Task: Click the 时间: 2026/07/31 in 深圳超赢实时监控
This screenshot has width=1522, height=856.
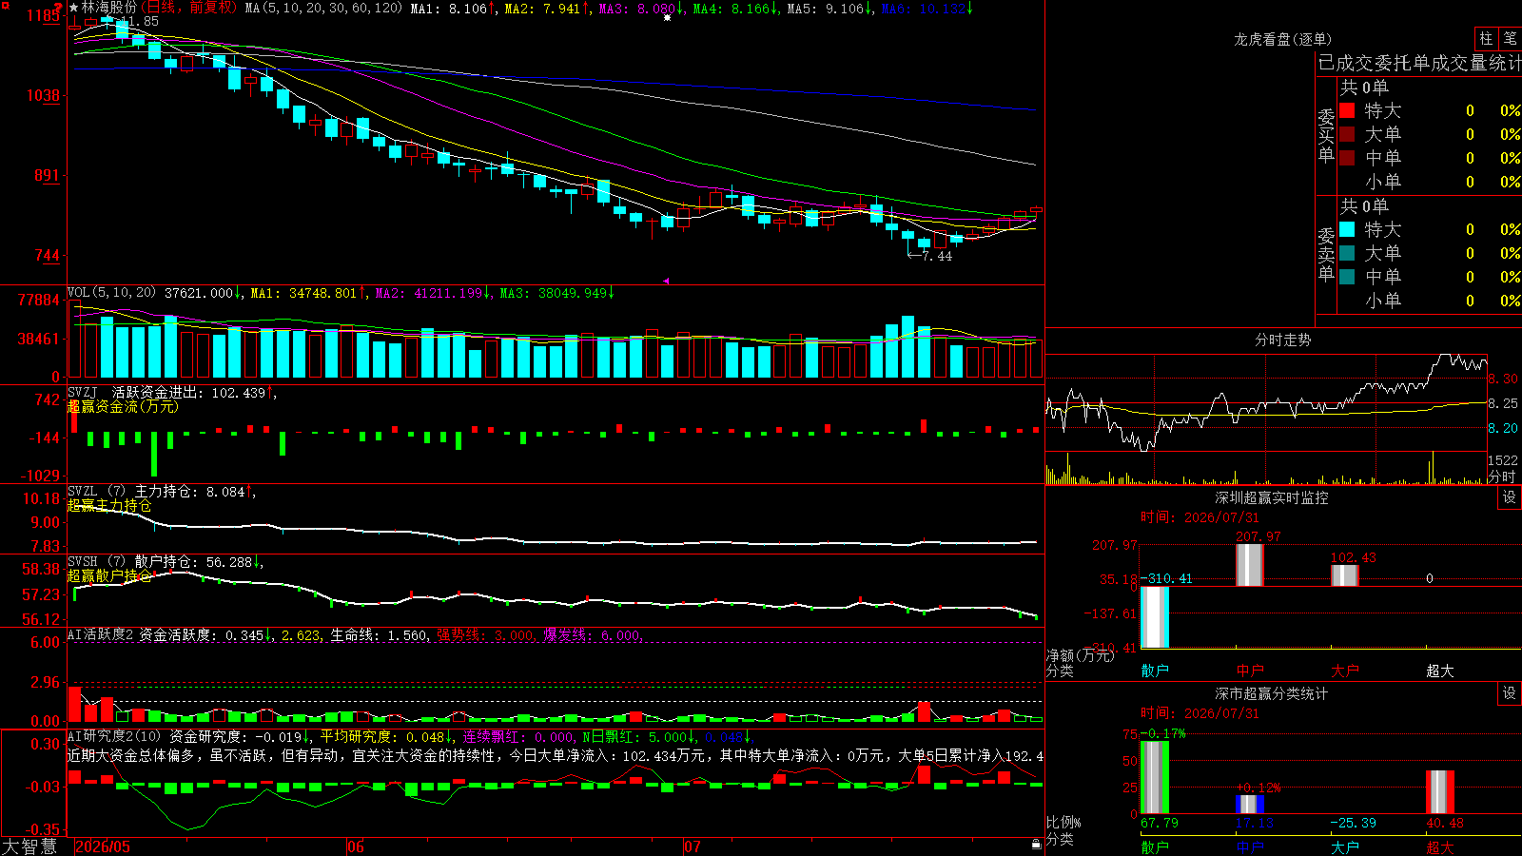Action: tap(1200, 517)
